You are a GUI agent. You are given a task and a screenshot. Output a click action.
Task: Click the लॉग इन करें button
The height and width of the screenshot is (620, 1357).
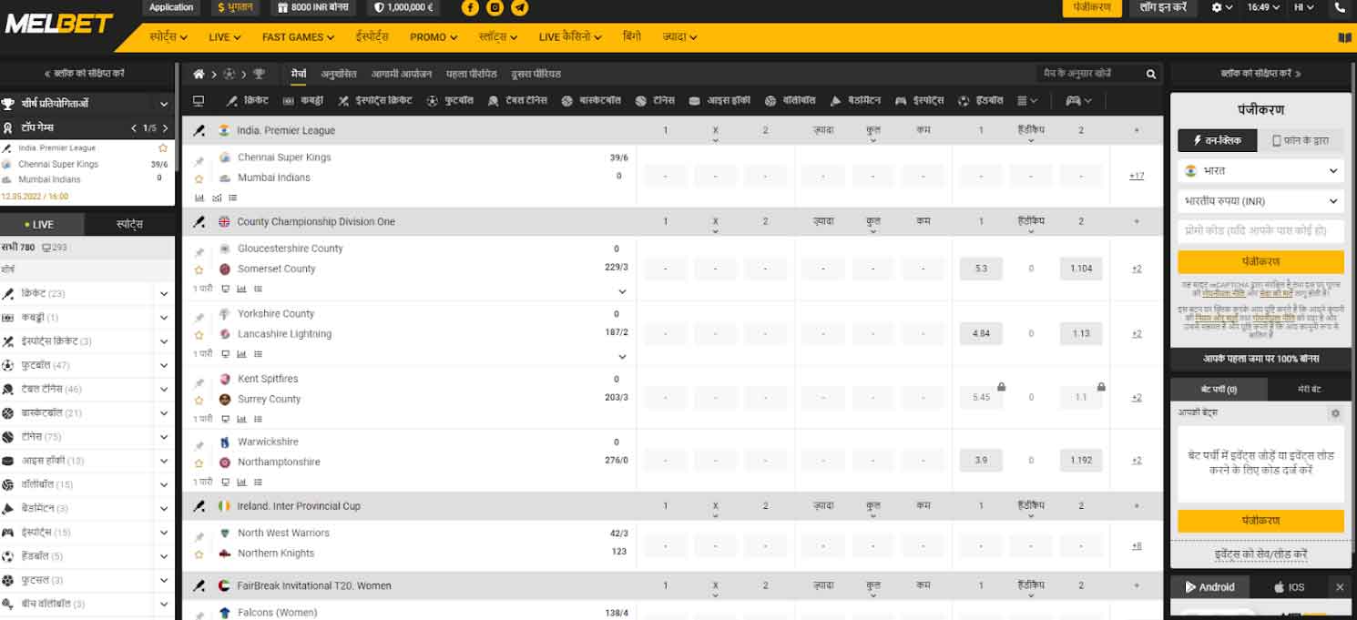(x=1163, y=7)
